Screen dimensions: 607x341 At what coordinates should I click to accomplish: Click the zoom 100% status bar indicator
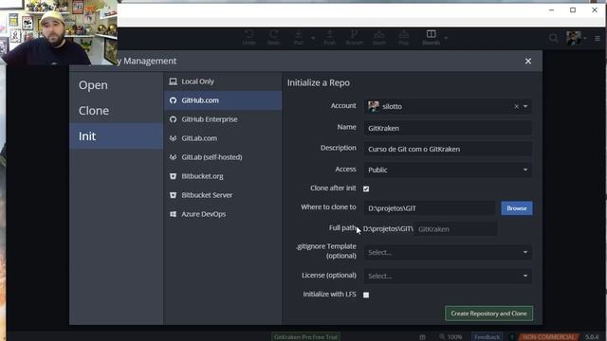click(x=451, y=337)
